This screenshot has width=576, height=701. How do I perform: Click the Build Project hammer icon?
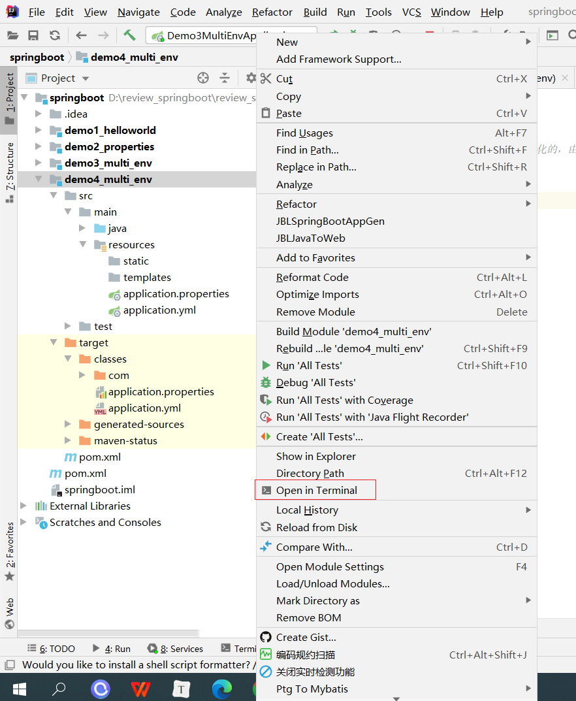coord(129,35)
